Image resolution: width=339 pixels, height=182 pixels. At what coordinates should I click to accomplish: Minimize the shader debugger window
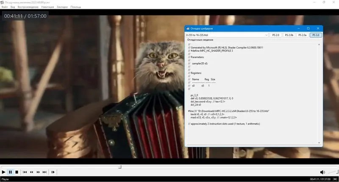coord(299,28)
